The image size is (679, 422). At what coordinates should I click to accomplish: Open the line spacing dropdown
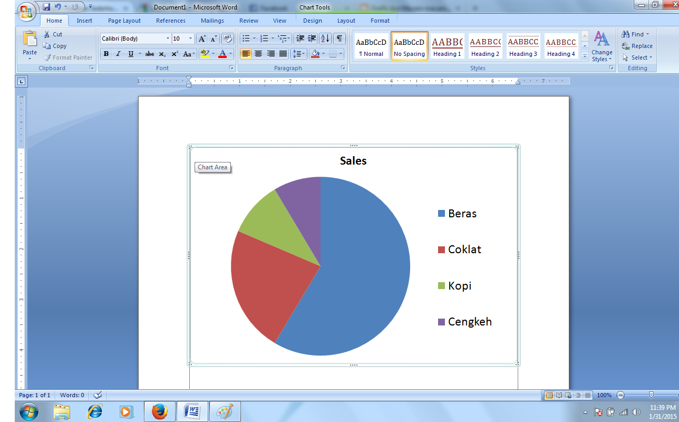point(299,54)
